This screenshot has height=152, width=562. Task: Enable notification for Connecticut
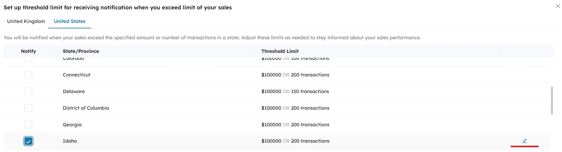coord(28,75)
